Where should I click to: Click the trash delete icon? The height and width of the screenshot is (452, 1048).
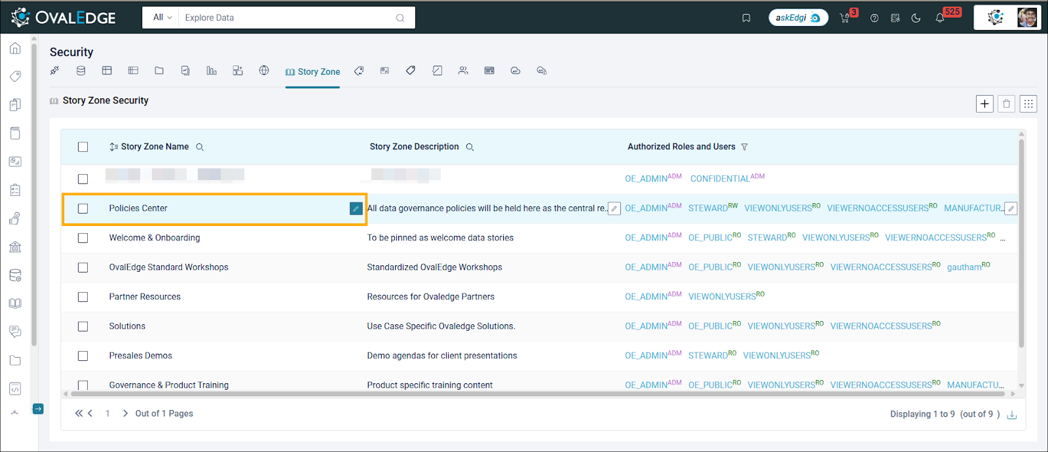1007,104
